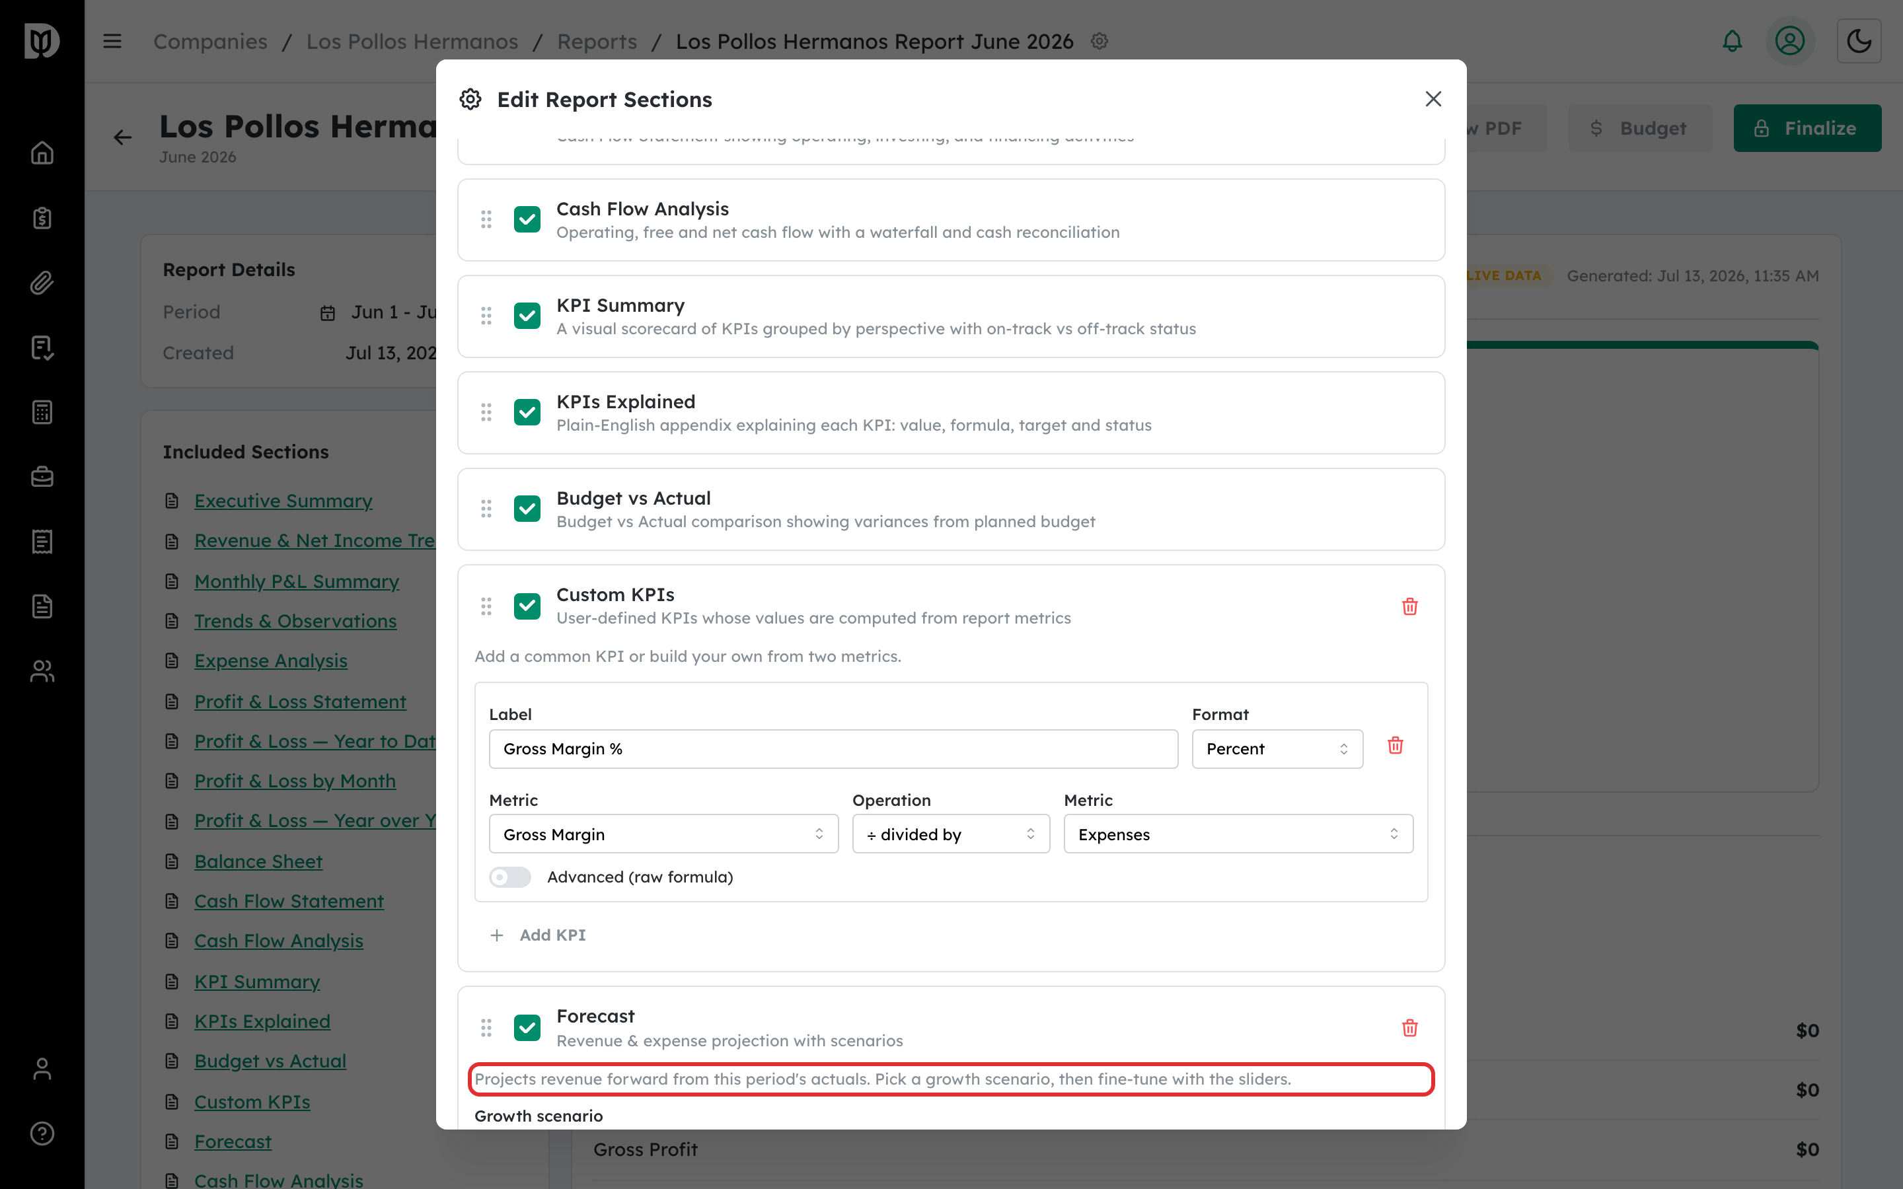Grab the KPI Summary drag handle
This screenshot has height=1189, width=1903.
coord(486,316)
